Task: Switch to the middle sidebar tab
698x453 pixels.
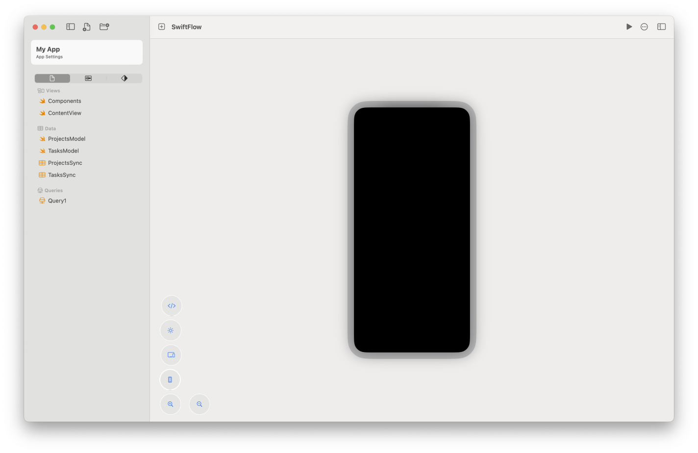Action: click(x=88, y=78)
